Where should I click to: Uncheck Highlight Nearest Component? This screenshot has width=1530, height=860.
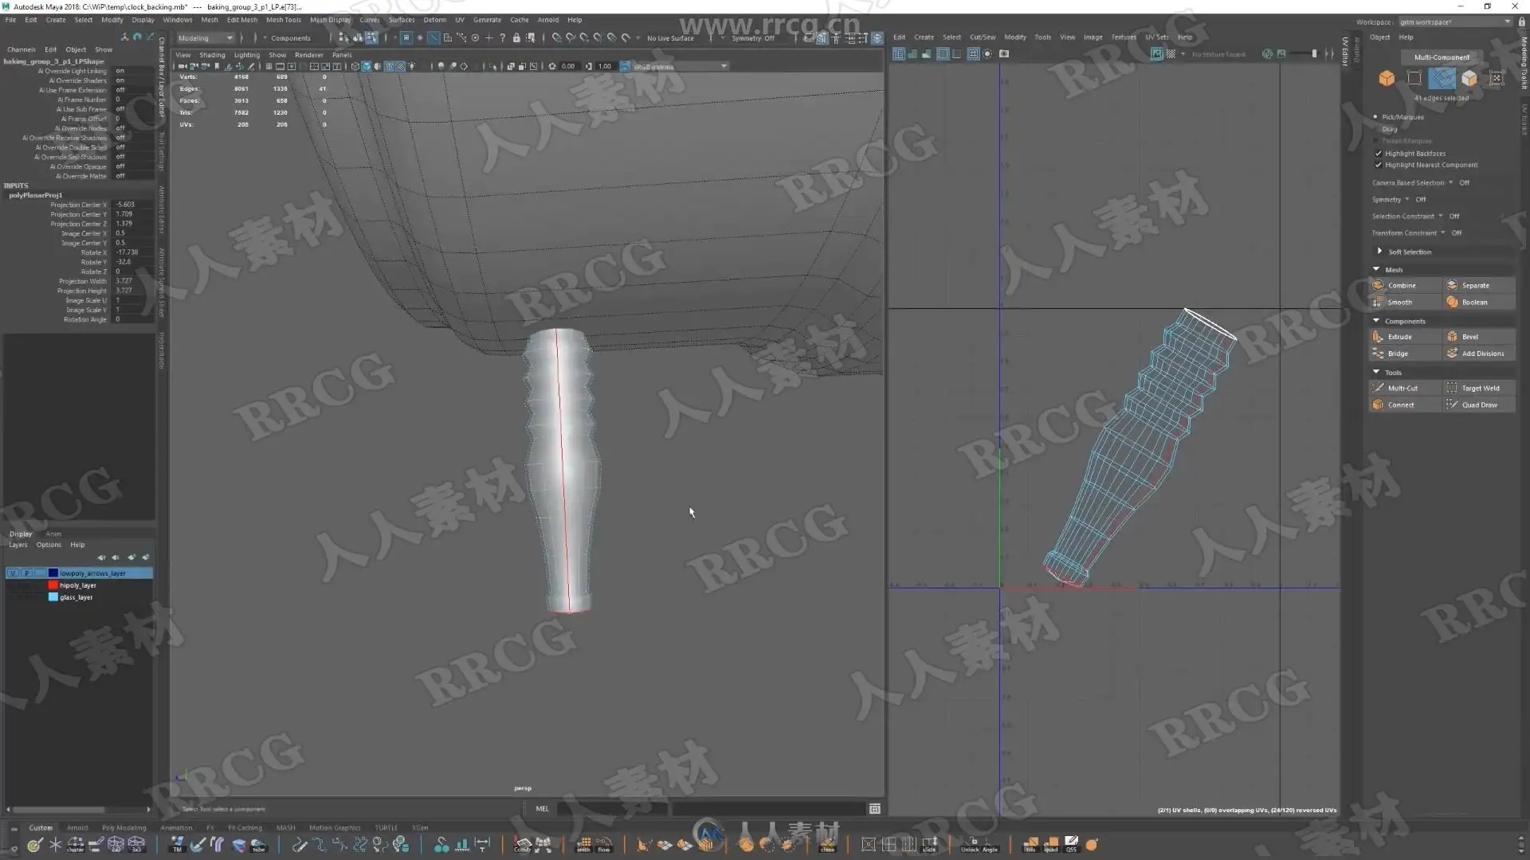point(1379,165)
